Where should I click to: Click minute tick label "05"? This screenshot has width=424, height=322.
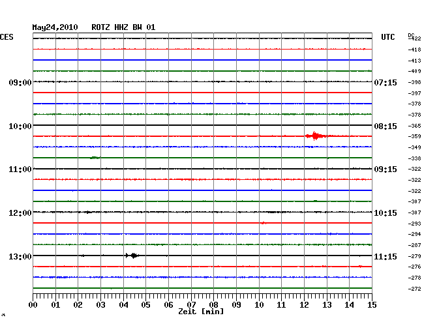pos(145,305)
